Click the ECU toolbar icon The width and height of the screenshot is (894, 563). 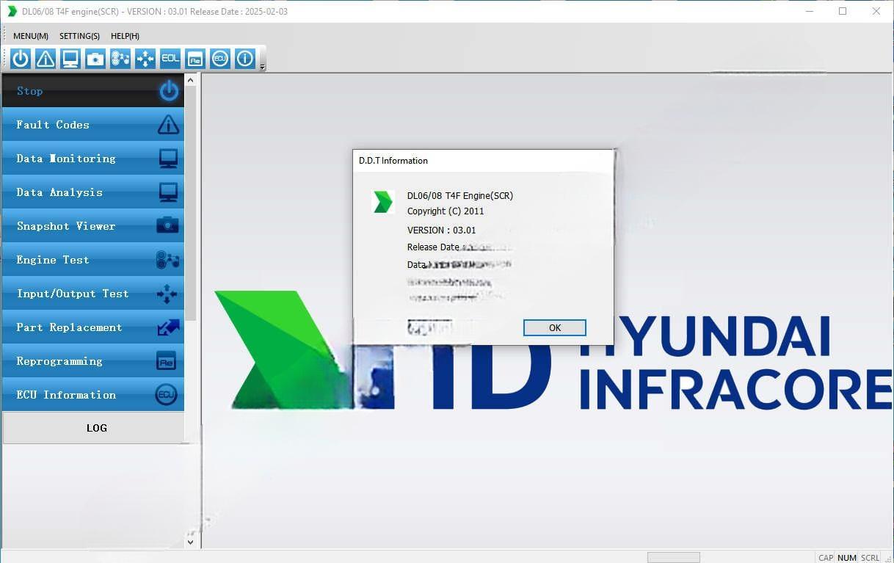click(x=220, y=59)
